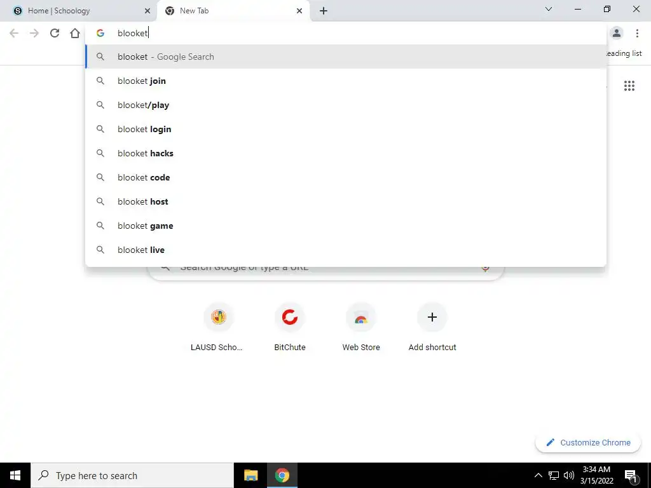Open the volume tray icon
651x488 pixels.
coord(569,475)
